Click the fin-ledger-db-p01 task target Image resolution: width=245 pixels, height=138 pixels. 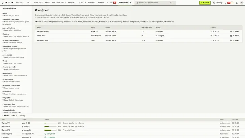tap(28, 134)
